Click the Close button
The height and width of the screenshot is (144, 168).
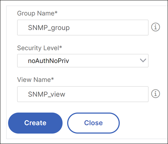[93, 123]
